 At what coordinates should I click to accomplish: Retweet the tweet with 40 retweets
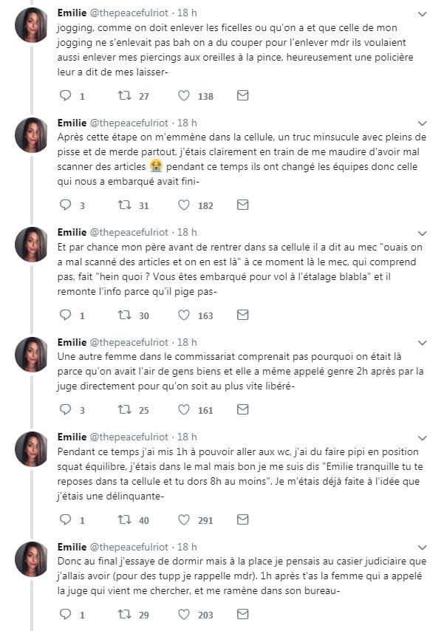125,519
